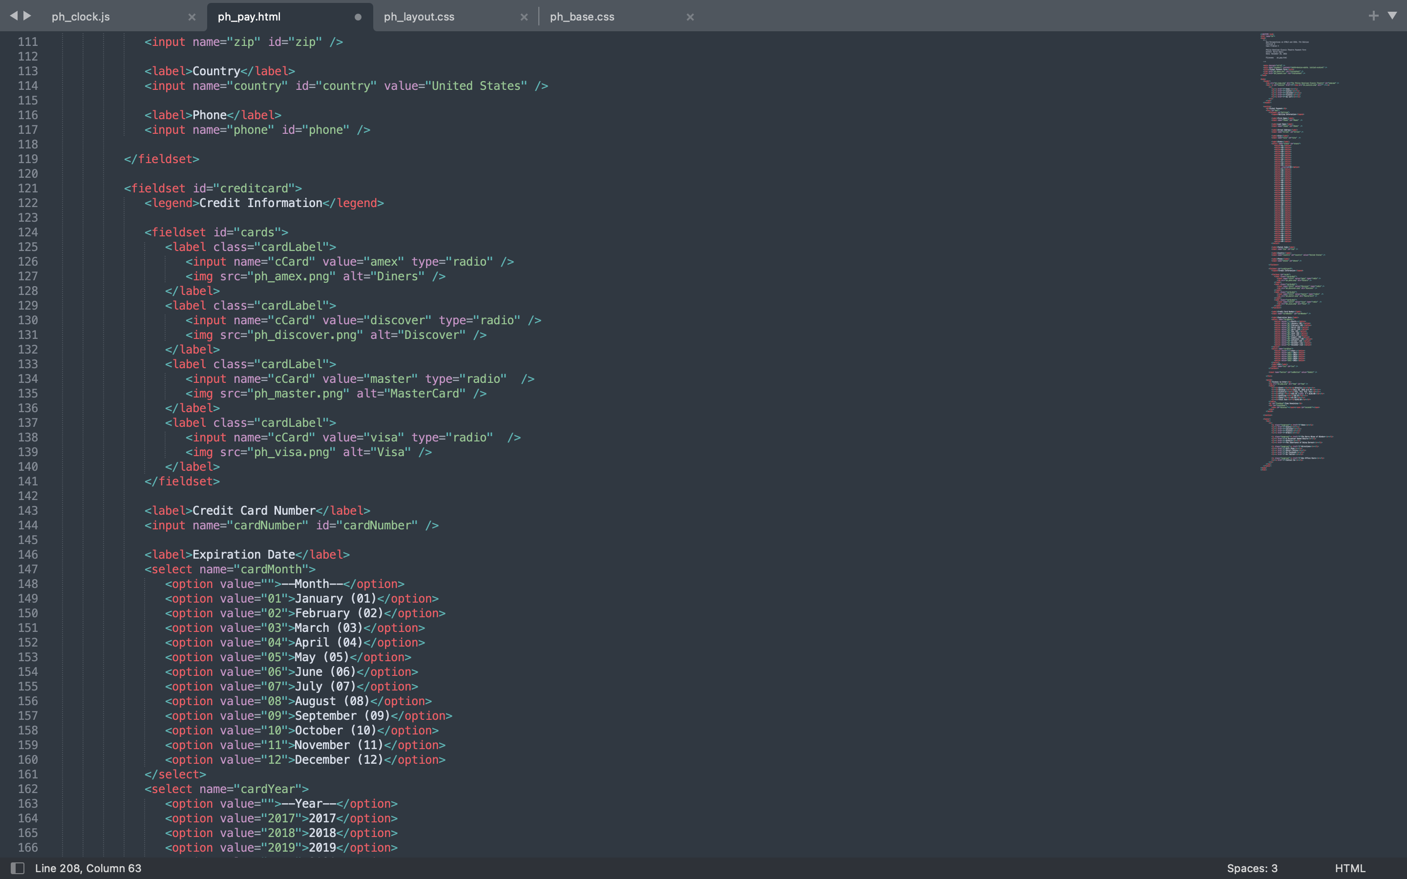Image resolution: width=1407 pixels, height=879 pixels.
Task: Click unsaved-changes dot on ph_pay.html tab
Action: point(358,17)
